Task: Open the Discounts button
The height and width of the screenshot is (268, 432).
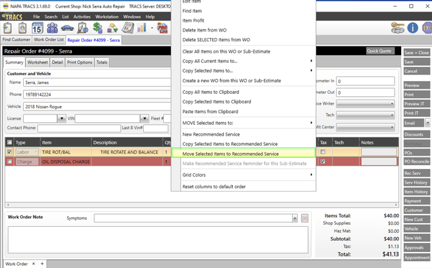Action: (417, 134)
